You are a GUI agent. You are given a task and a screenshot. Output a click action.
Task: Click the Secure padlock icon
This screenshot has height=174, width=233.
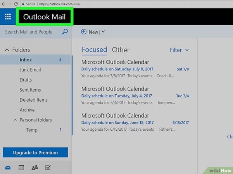(x=23, y=4)
